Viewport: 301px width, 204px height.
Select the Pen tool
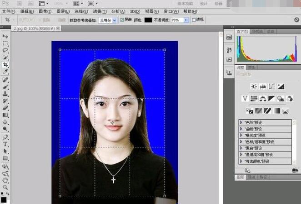5,137
